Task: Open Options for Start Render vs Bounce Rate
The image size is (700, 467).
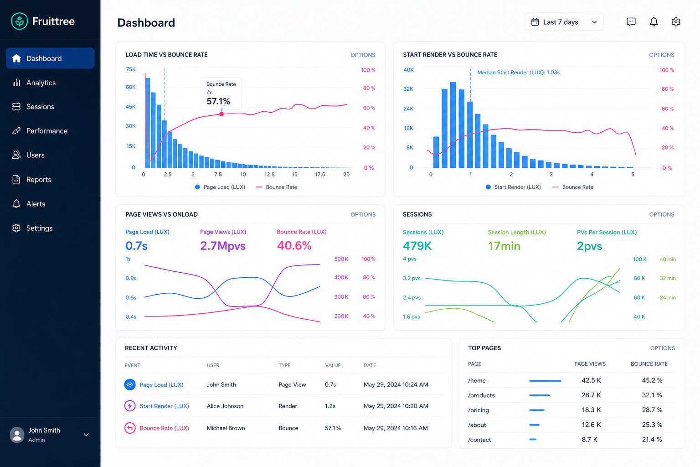Action: pos(661,55)
